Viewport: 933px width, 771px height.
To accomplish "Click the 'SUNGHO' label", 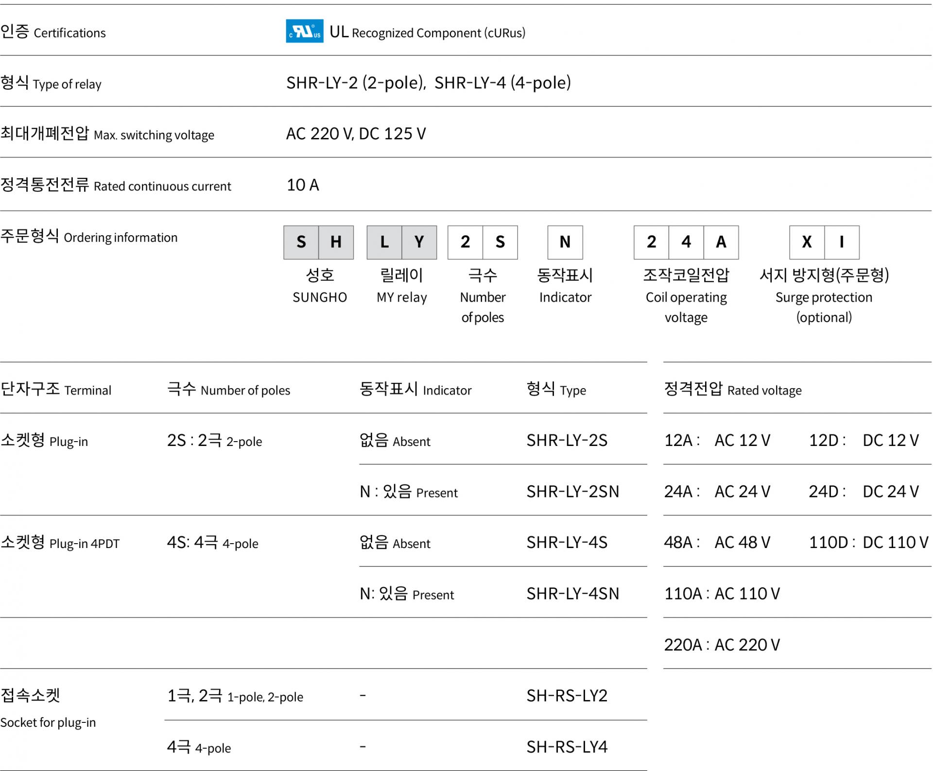I will click(320, 297).
